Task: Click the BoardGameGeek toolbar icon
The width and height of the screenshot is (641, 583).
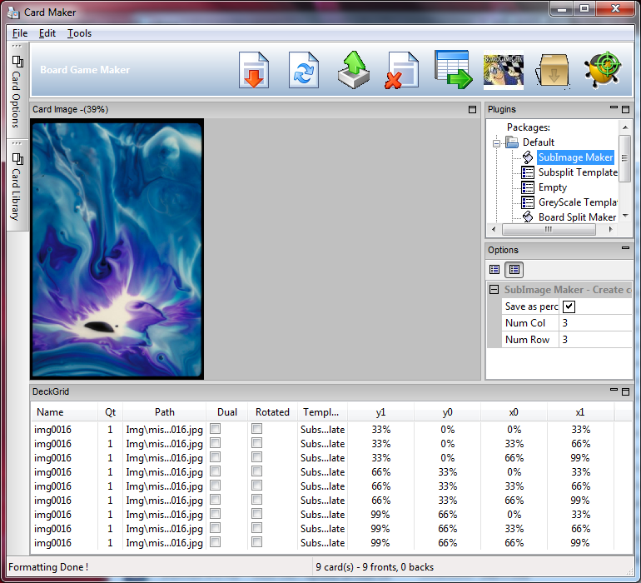Action: click(504, 70)
